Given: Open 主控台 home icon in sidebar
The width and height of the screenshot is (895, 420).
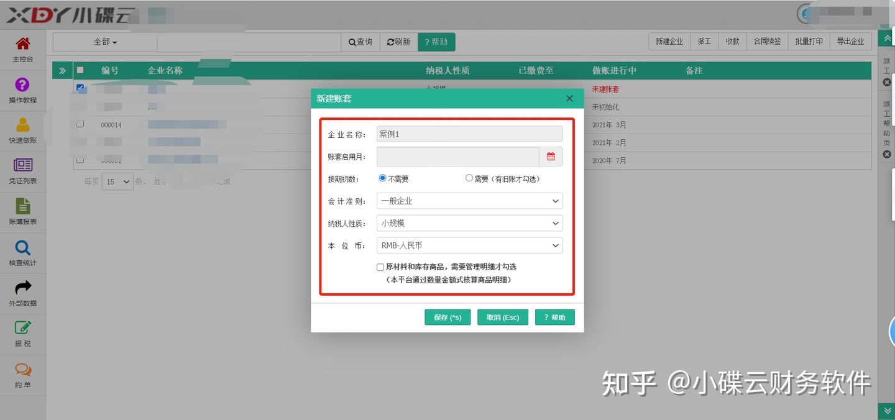Looking at the screenshot, I should [23, 44].
